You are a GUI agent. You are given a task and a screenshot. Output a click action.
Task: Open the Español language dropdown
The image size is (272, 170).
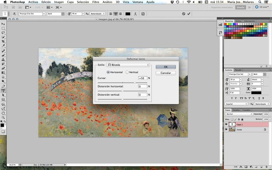tap(237, 104)
